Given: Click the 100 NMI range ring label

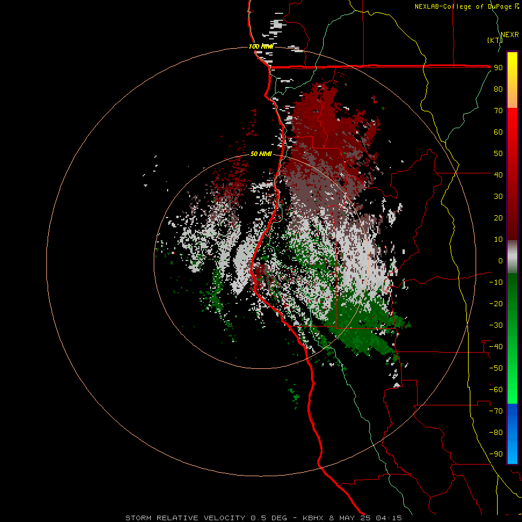Looking at the screenshot, I should point(261,46).
